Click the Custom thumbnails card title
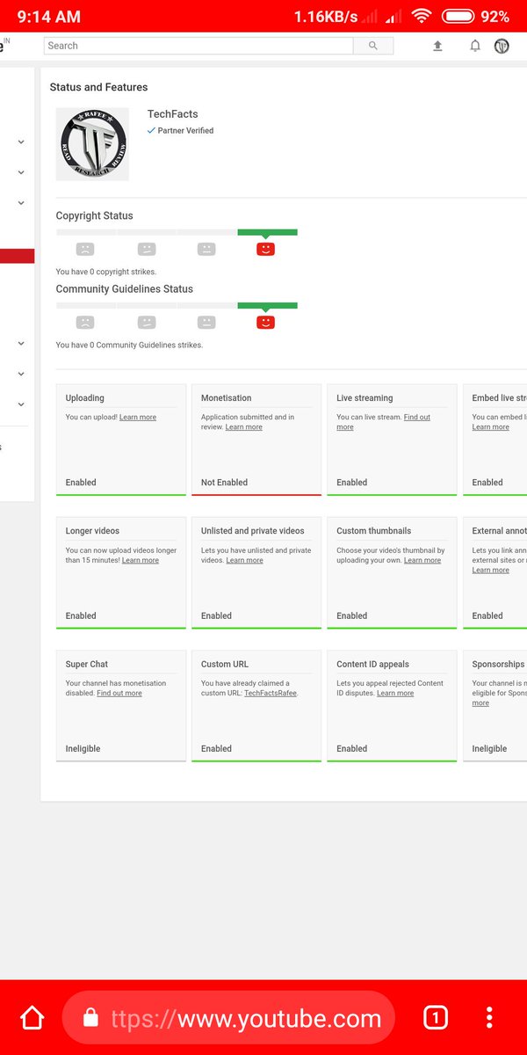Screen dimensions: 527x1055 373,531
